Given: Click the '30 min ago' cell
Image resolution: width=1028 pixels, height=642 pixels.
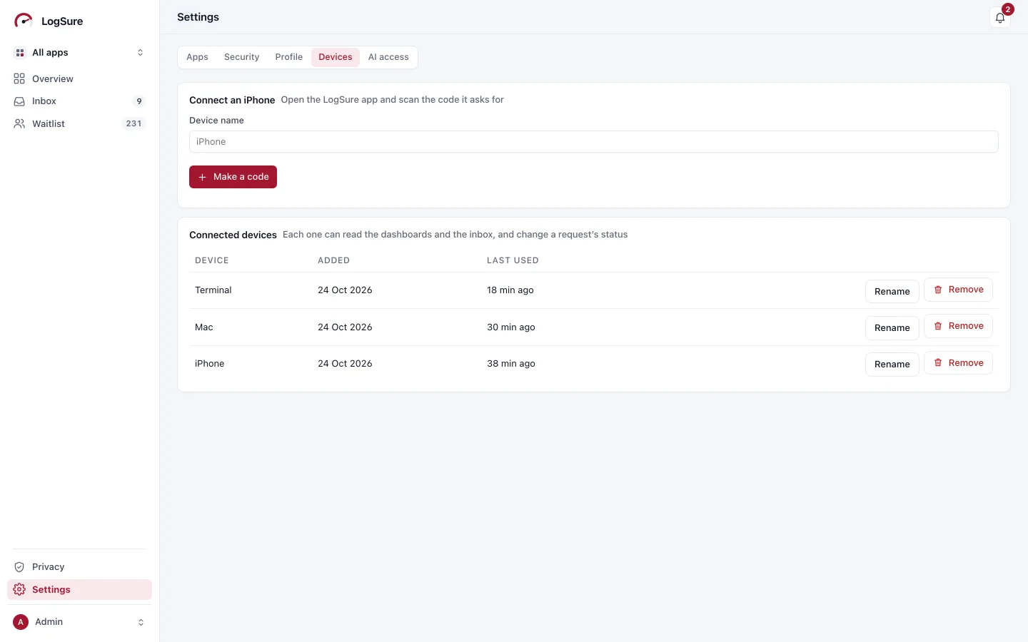Looking at the screenshot, I should coord(510,327).
